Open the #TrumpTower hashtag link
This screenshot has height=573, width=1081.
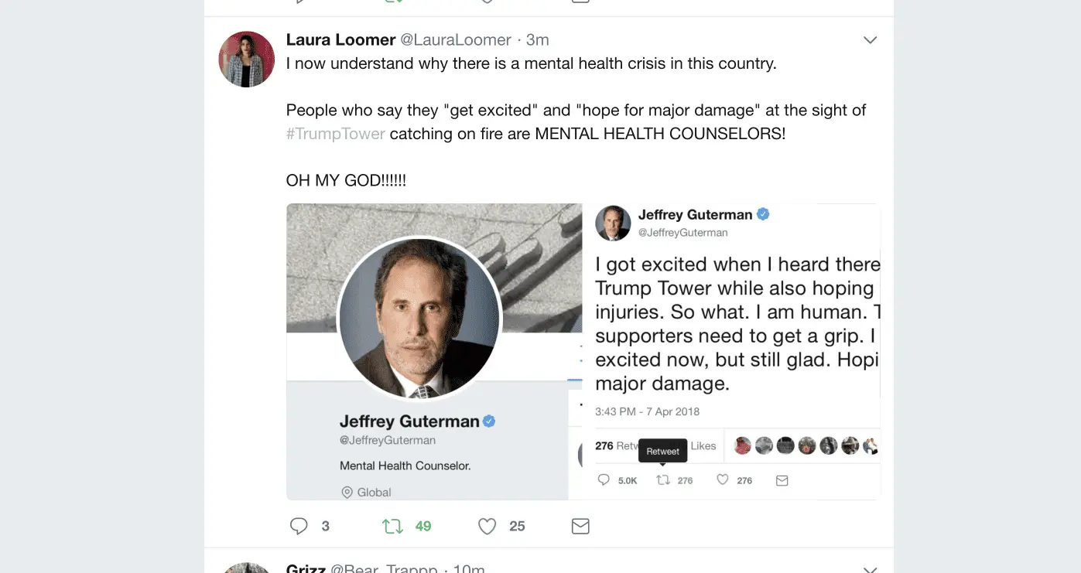click(x=335, y=134)
